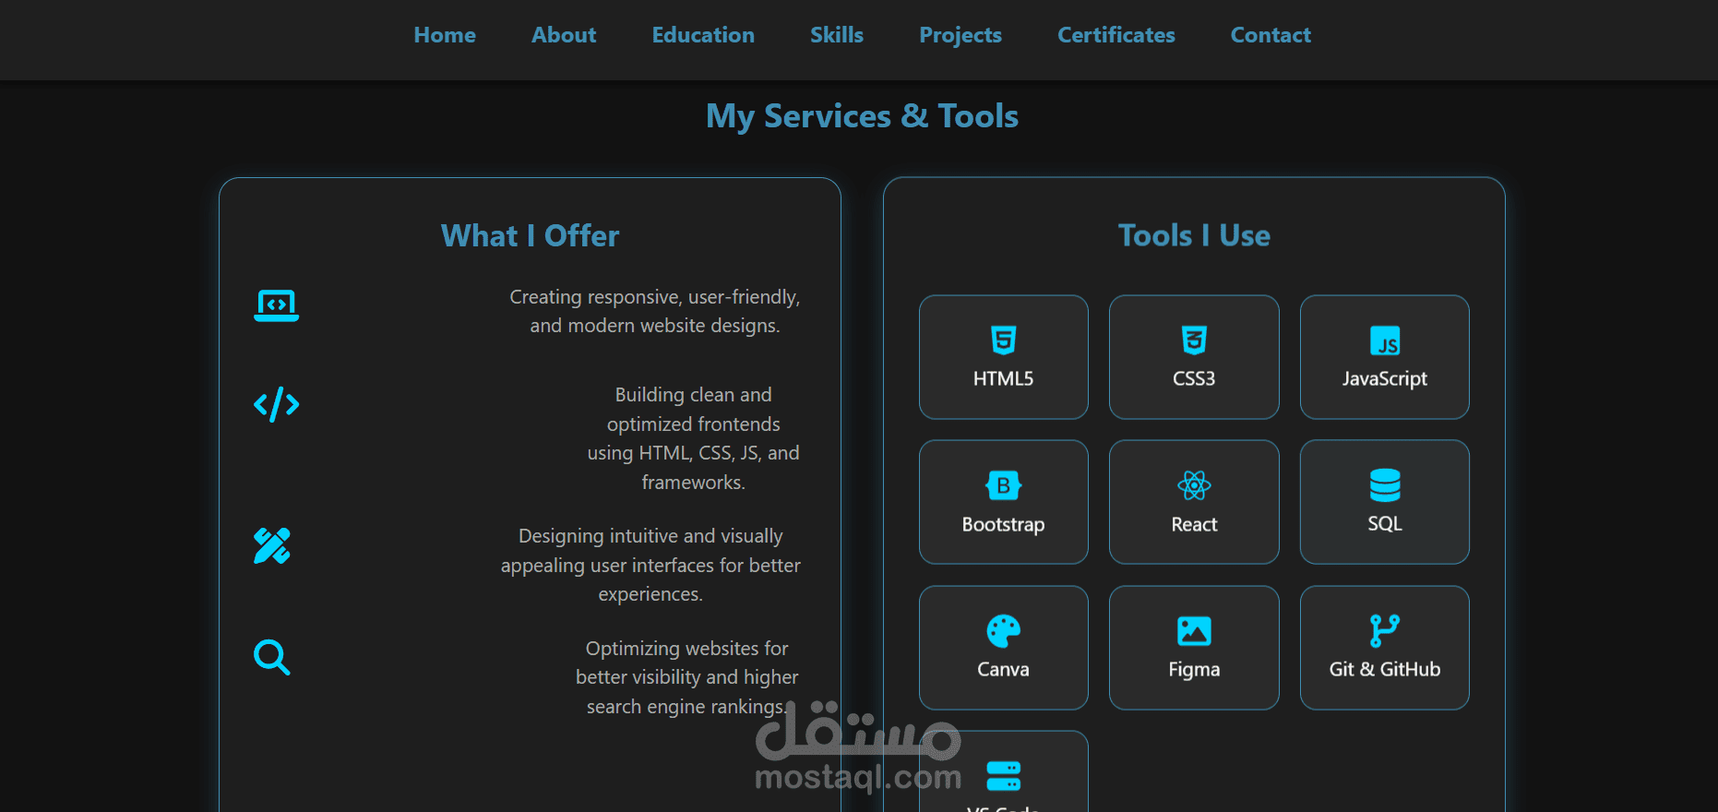Viewport: 1718px width, 812px height.
Task: Click the 'Optimizing websites for better visibility' text
Action: point(687,677)
